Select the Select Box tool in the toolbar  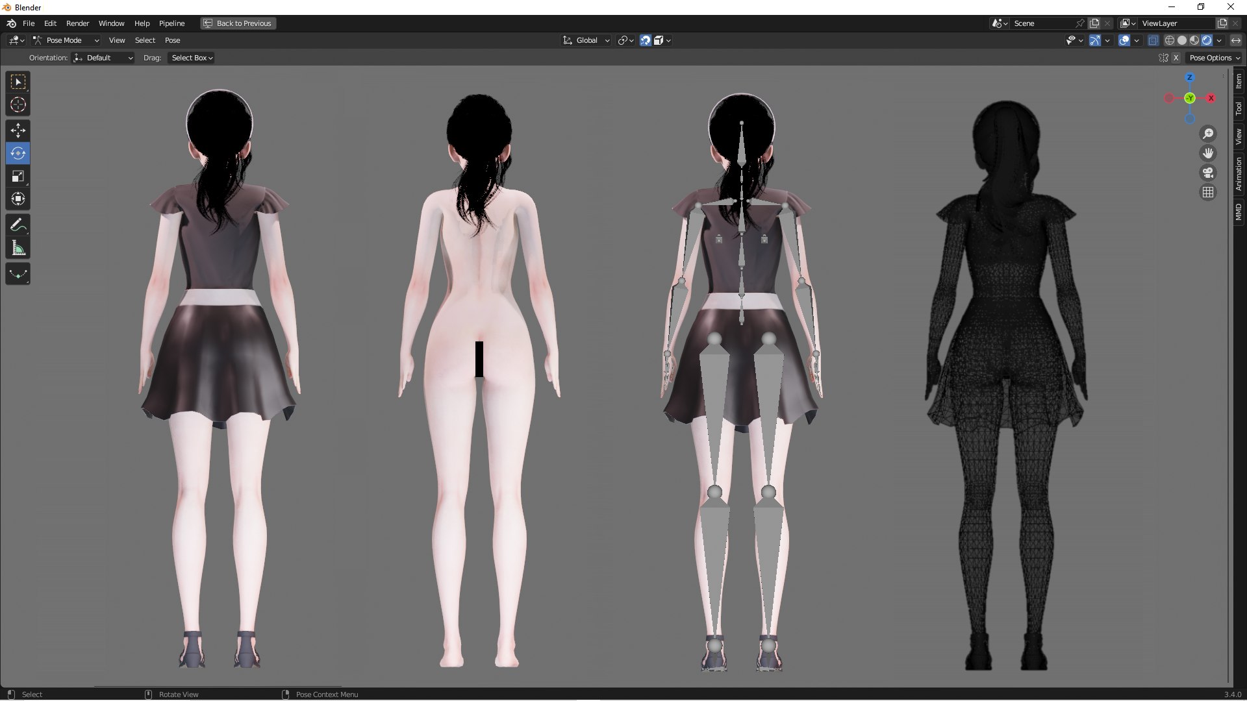pyautogui.click(x=18, y=82)
